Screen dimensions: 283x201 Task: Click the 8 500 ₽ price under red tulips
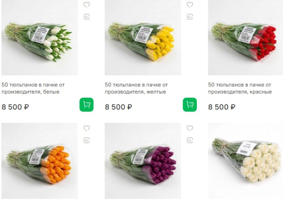[222, 107]
